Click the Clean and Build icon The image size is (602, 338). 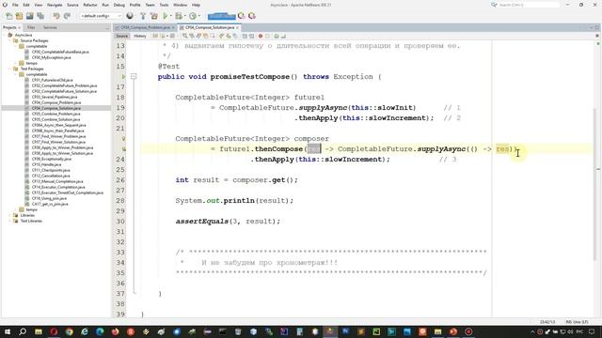(x=154, y=16)
